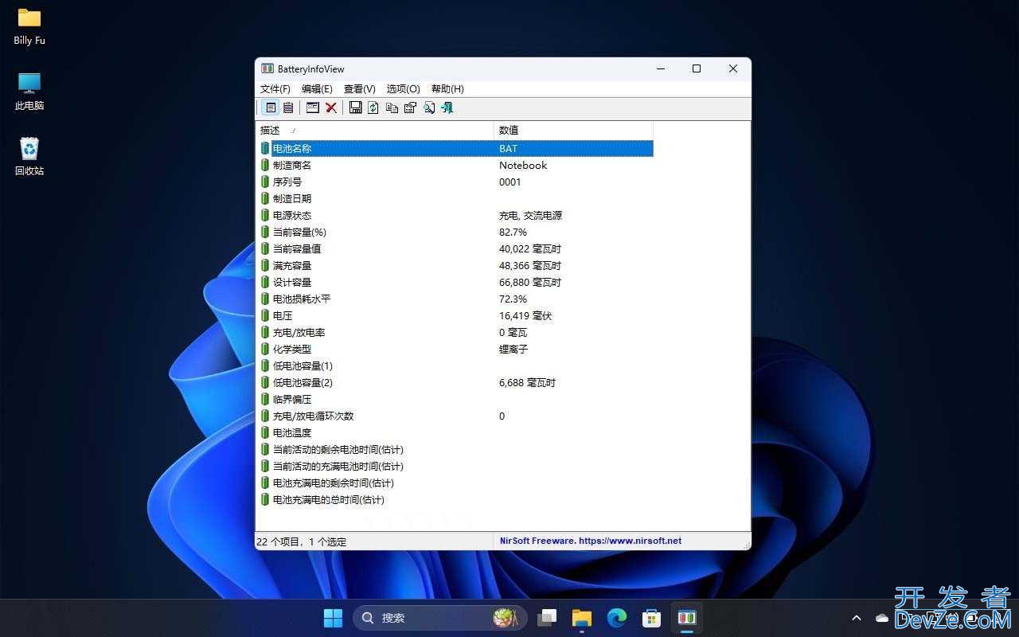
Task: Click the OneDrive cloud tray icon
Action: [x=882, y=618]
